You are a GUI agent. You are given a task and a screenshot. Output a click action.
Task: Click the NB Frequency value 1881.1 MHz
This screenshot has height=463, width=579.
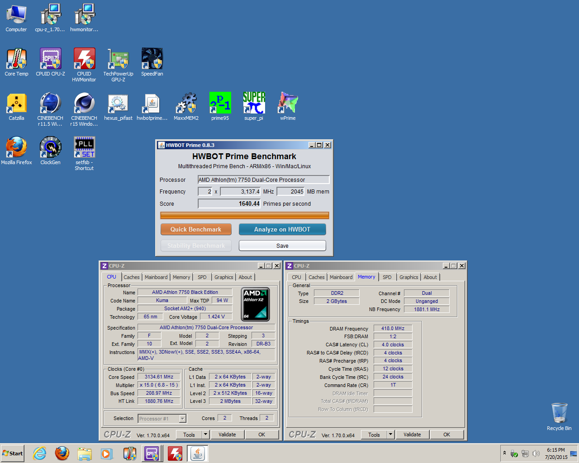[x=427, y=309]
